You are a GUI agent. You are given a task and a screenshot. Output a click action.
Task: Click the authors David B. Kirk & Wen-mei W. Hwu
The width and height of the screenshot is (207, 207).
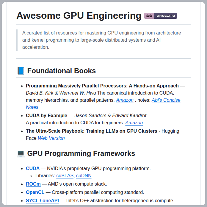coord(61,93)
